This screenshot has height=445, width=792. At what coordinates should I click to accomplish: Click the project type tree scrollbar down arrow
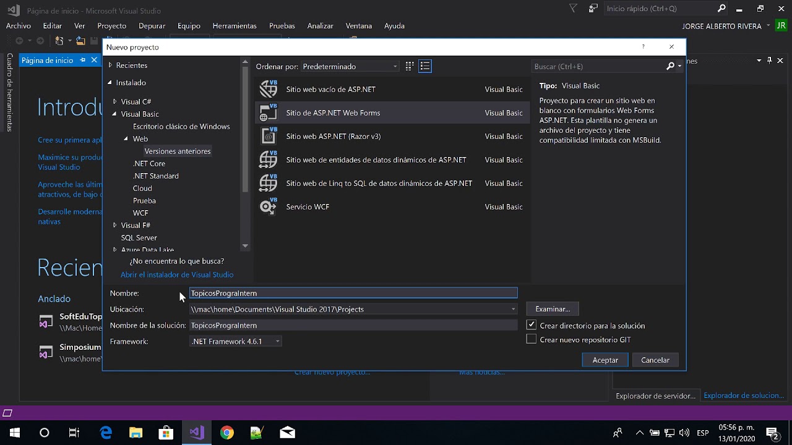[x=245, y=245]
